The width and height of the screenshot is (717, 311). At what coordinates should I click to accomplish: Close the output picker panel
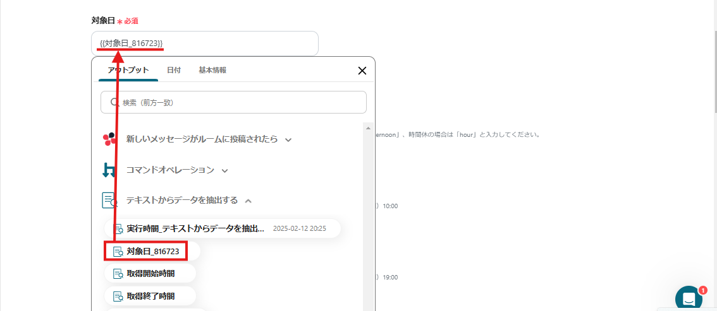tap(362, 71)
